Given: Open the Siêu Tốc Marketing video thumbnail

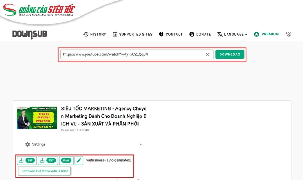Looking at the screenshot, I should point(37,118).
